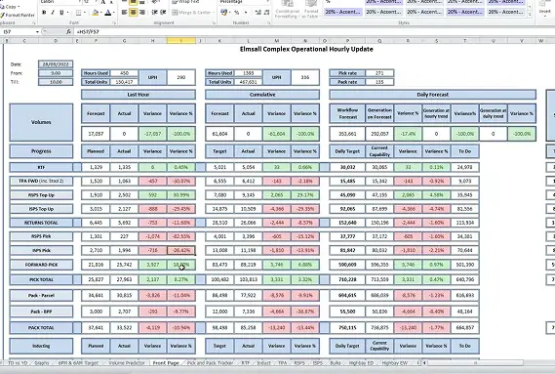The height and width of the screenshot is (374, 555).
Task: Click the Copy button
Action: click(x=11, y=7)
